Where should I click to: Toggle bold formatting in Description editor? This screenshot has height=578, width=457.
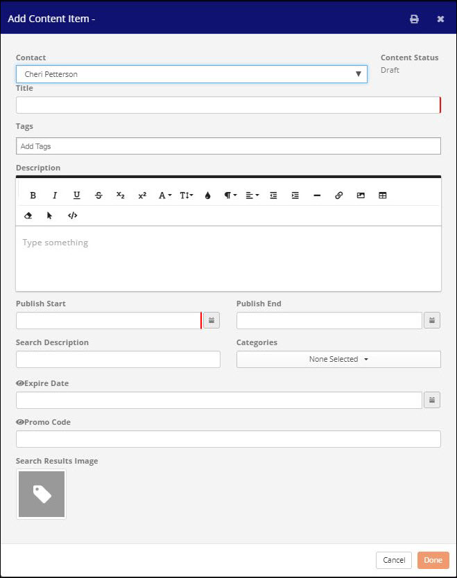click(x=33, y=195)
